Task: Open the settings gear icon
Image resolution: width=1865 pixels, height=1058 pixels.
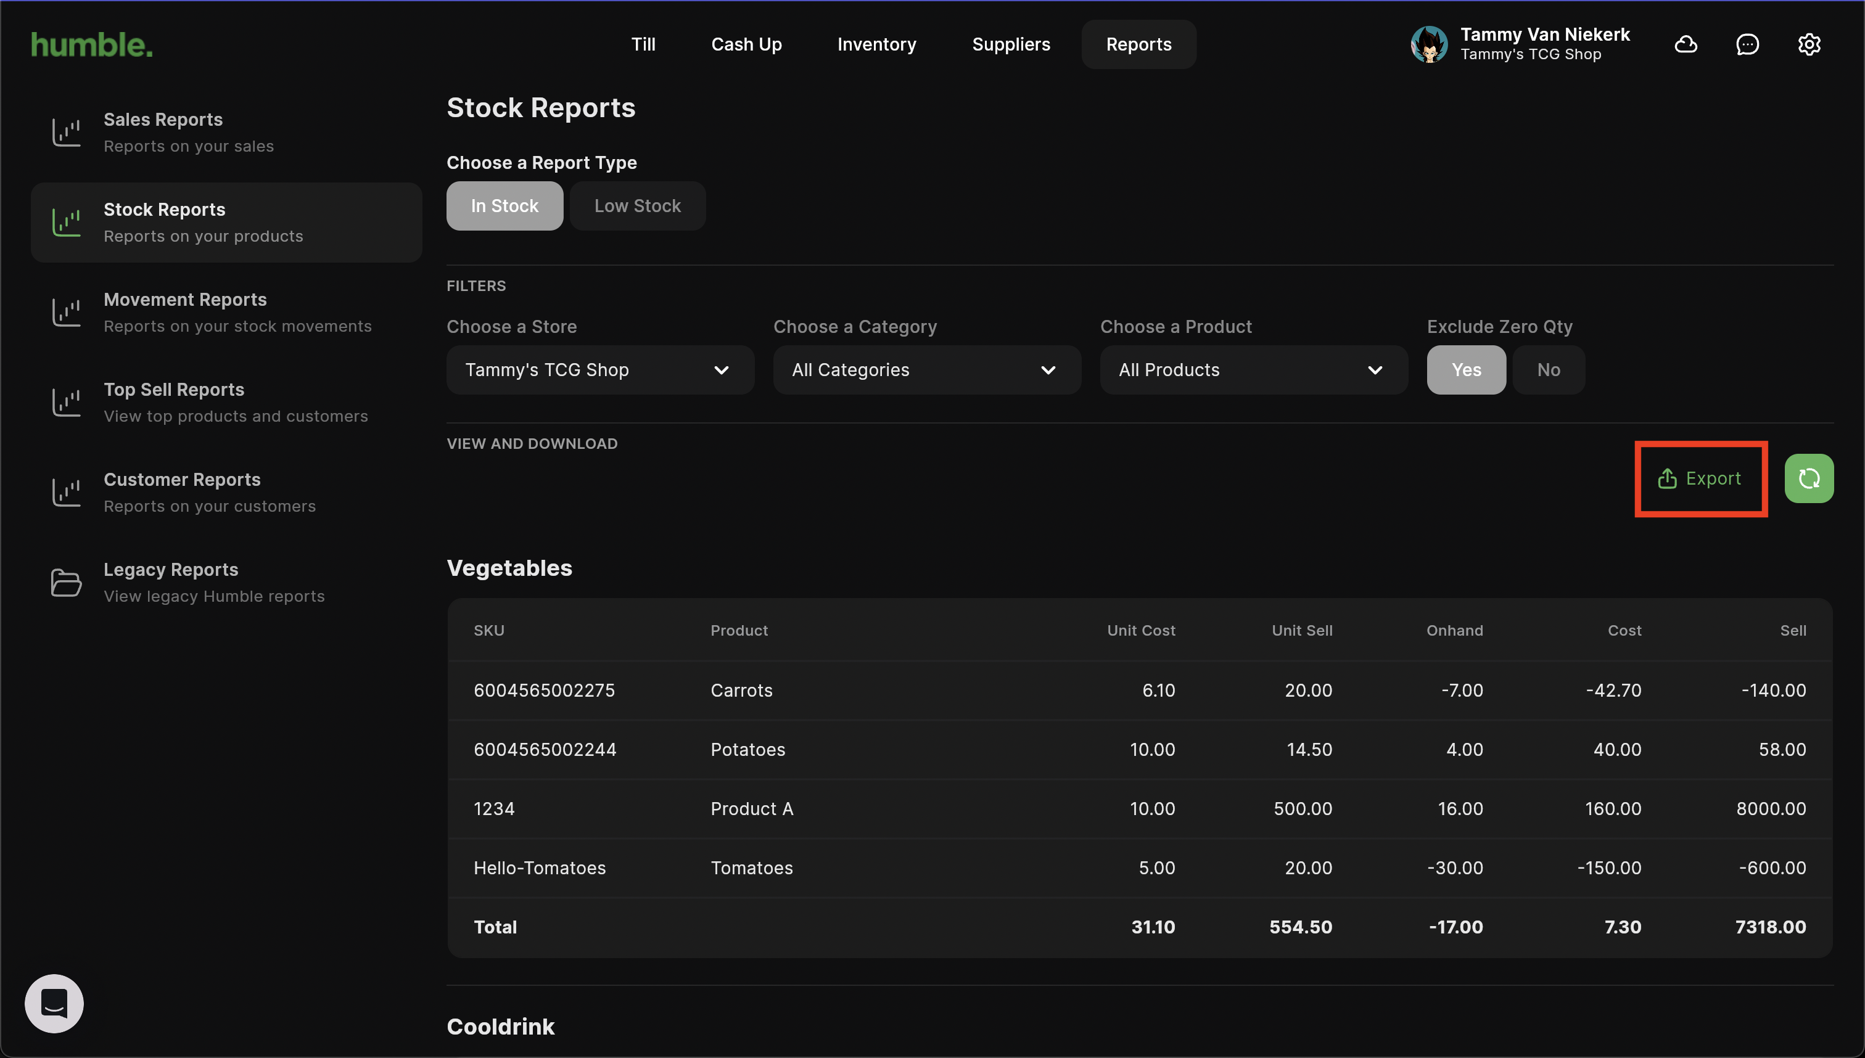Action: (1808, 44)
